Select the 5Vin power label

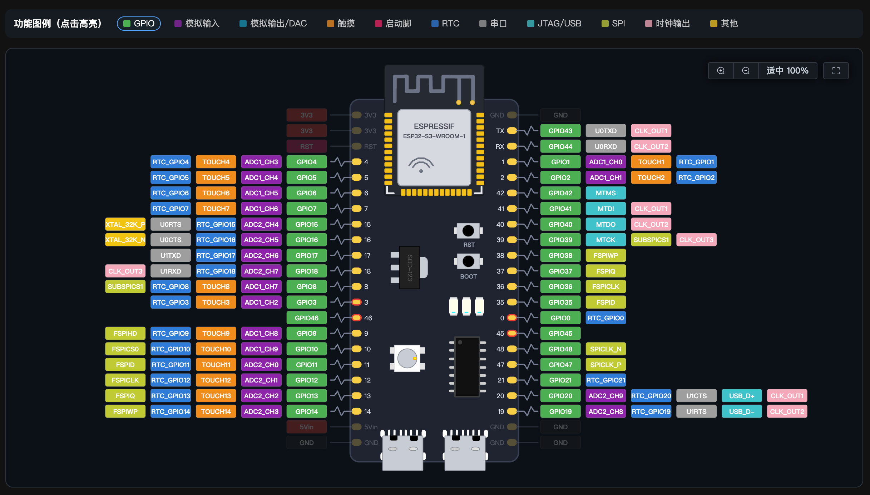click(307, 427)
